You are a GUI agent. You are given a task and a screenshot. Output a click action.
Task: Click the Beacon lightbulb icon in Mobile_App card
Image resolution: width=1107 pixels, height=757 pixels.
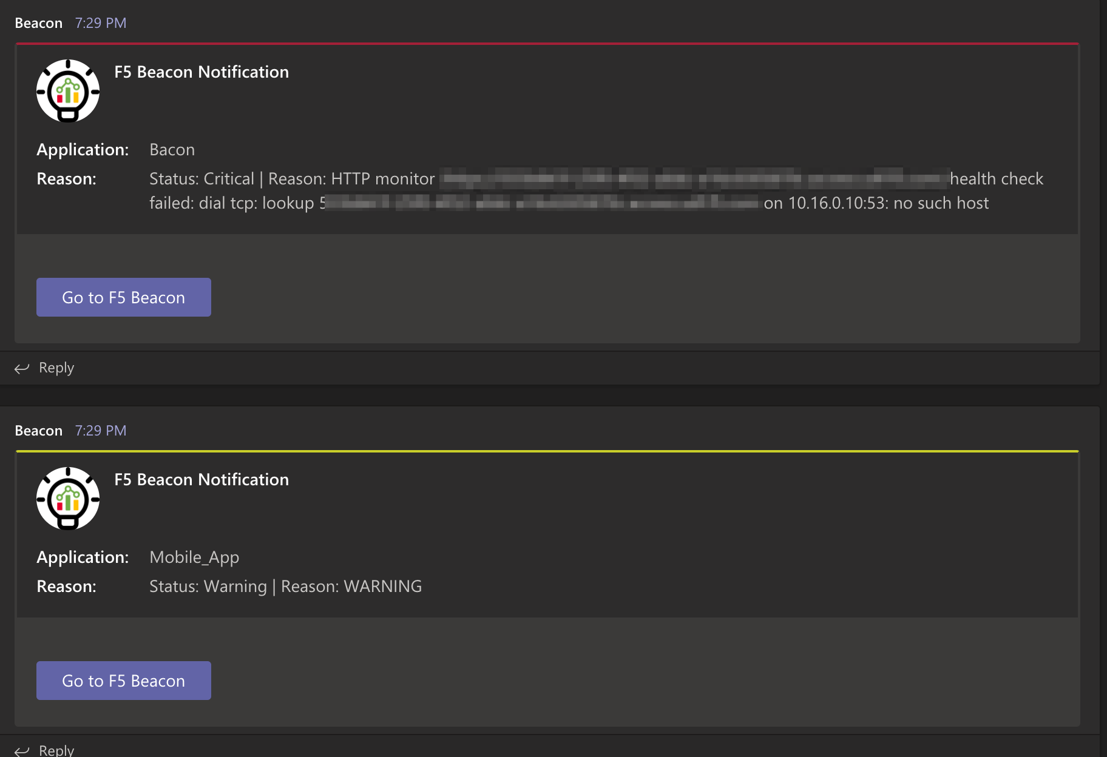pyautogui.click(x=68, y=499)
